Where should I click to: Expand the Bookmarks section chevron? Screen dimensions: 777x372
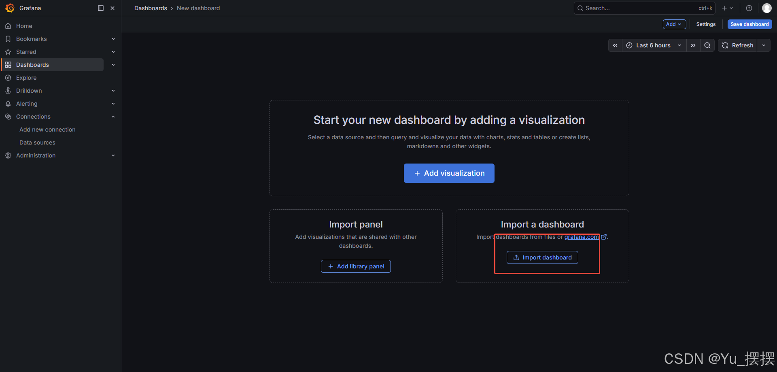pos(113,39)
